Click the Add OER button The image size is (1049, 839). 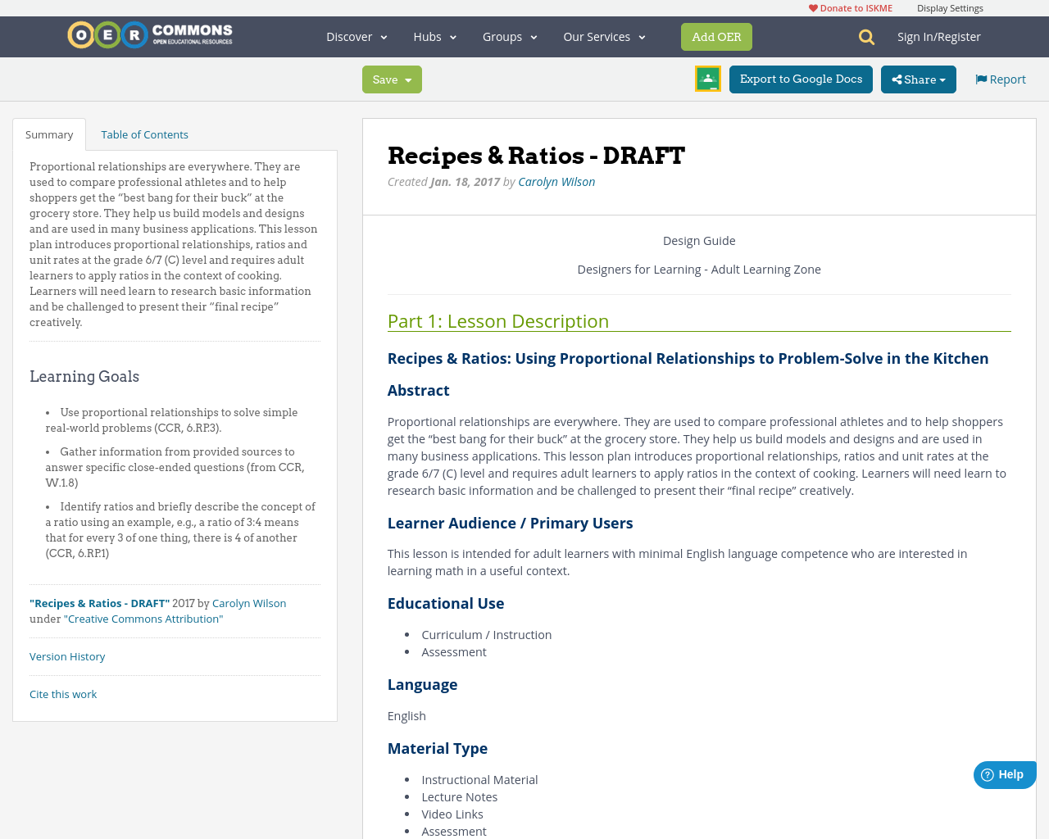pyautogui.click(x=716, y=36)
